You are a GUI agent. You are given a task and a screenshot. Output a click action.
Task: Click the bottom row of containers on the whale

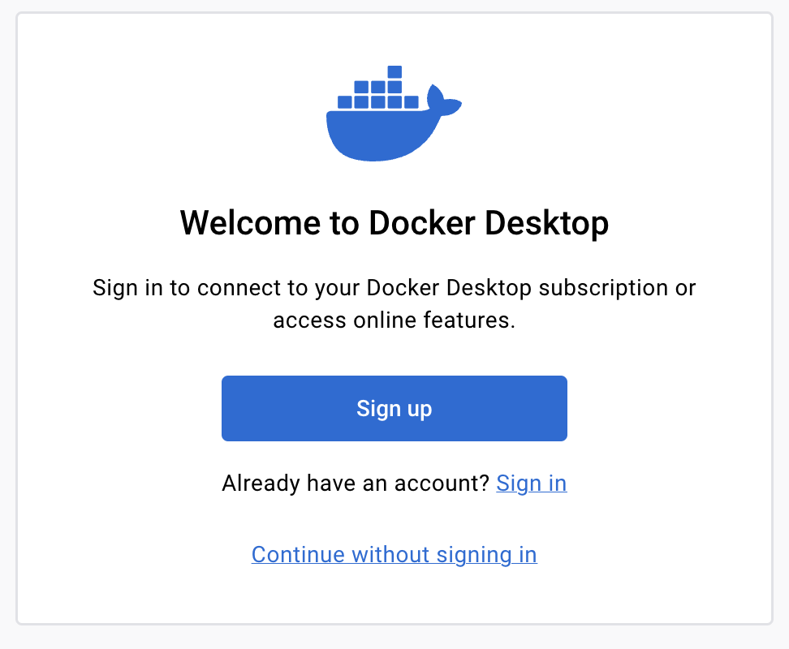pos(377,102)
